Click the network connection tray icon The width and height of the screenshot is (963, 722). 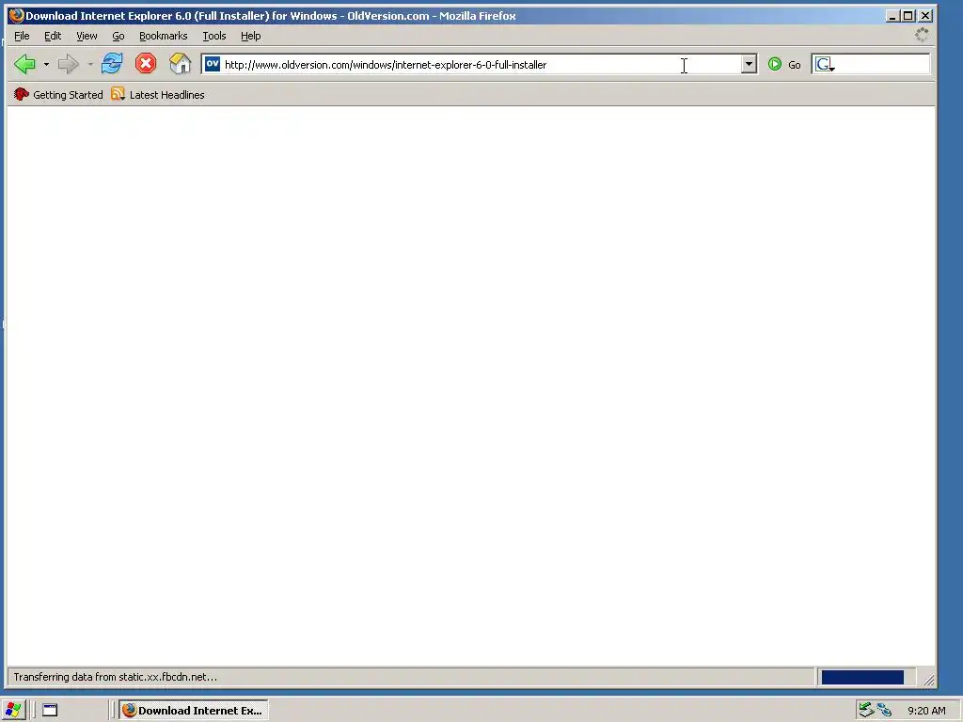[884, 711]
